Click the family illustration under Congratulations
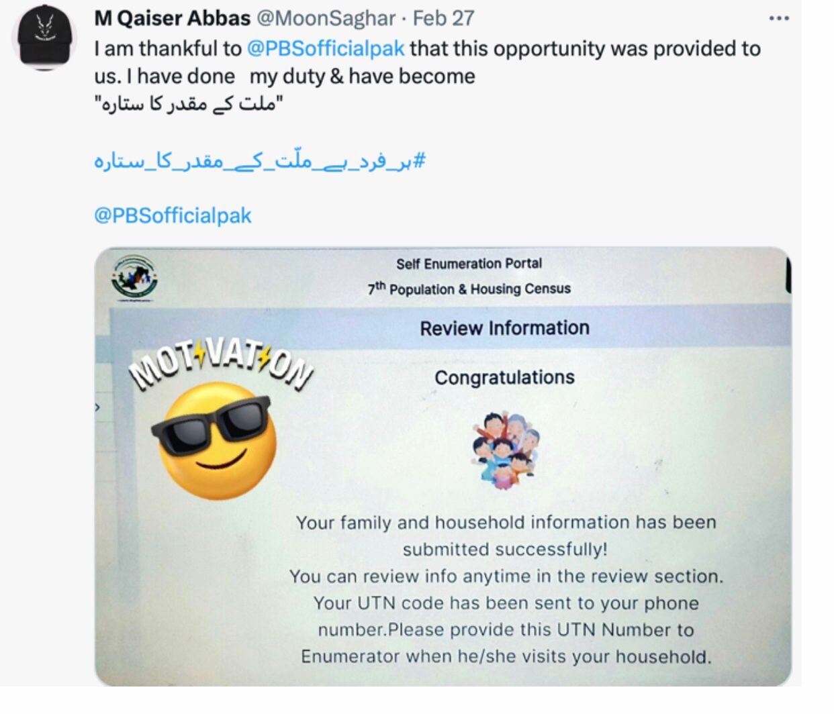 505,449
